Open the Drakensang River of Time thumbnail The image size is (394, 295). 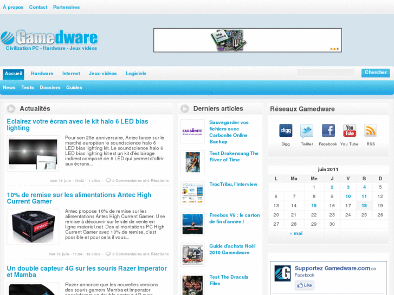[192, 162]
